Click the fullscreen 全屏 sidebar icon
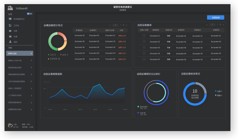This screenshot has height=139, width=238. pos(10,37)
